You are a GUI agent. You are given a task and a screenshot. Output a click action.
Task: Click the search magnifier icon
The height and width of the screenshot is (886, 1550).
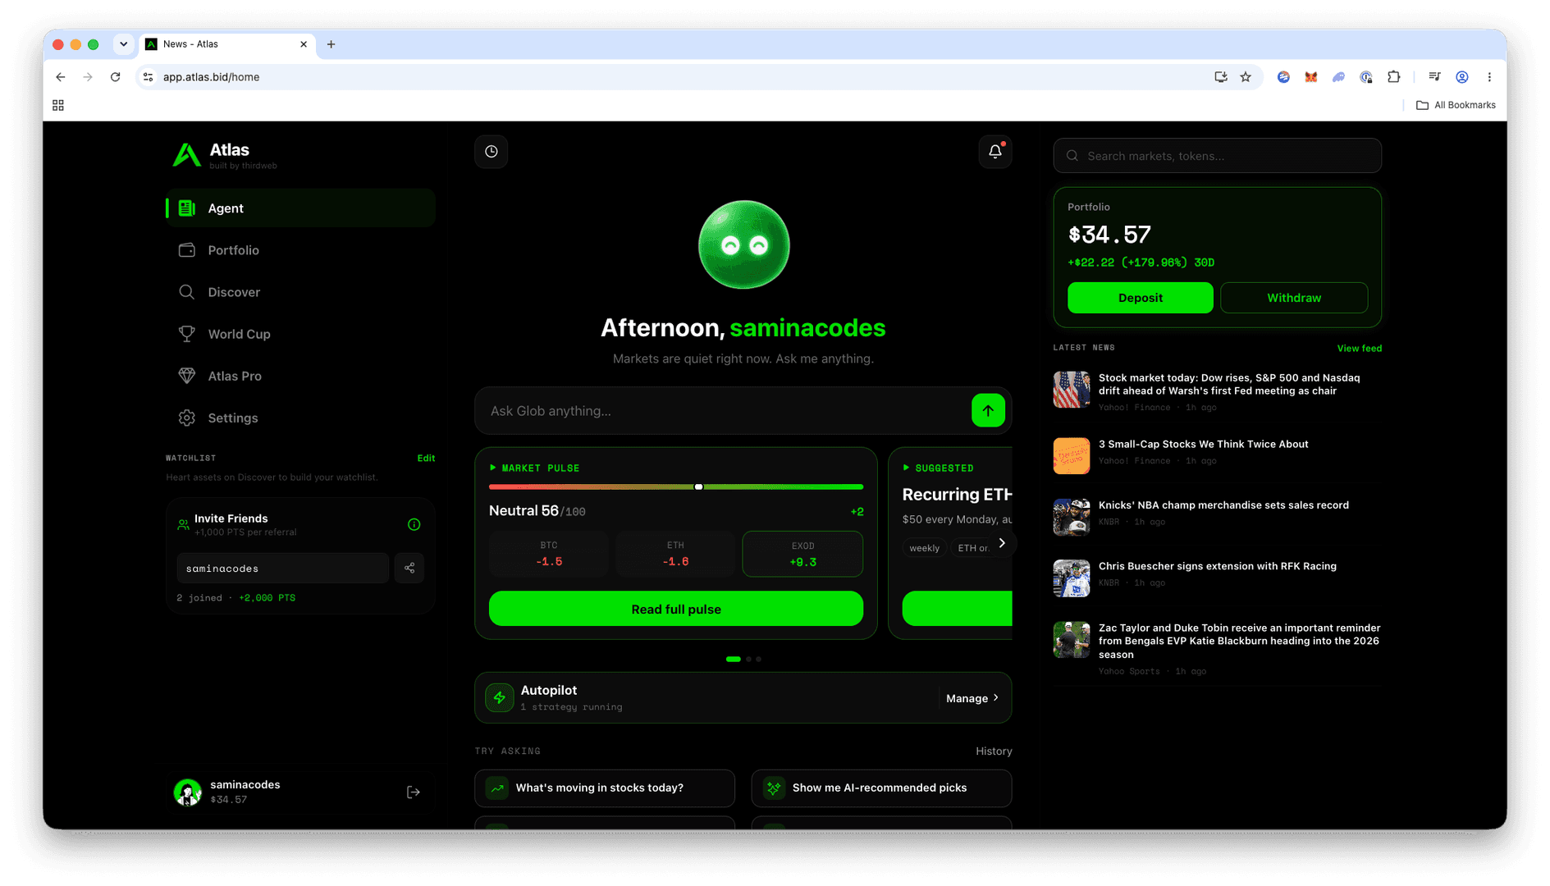tap(1072, 156)
